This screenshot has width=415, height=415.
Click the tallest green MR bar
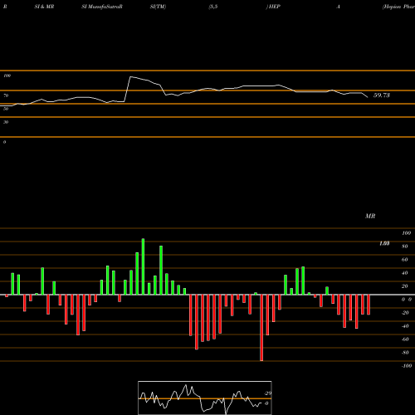click(143, 266)
